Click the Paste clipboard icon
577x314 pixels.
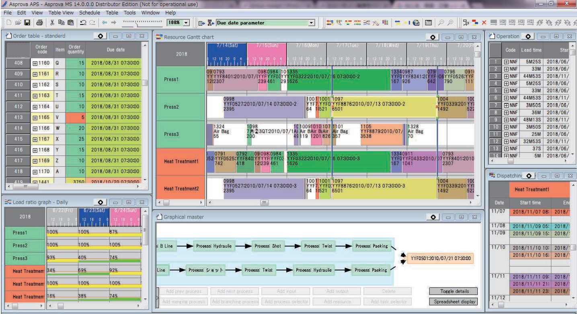[x=70, y=23]
